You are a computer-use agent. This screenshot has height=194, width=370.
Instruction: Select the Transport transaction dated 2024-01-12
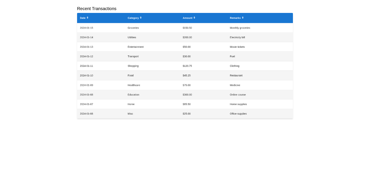185,56
